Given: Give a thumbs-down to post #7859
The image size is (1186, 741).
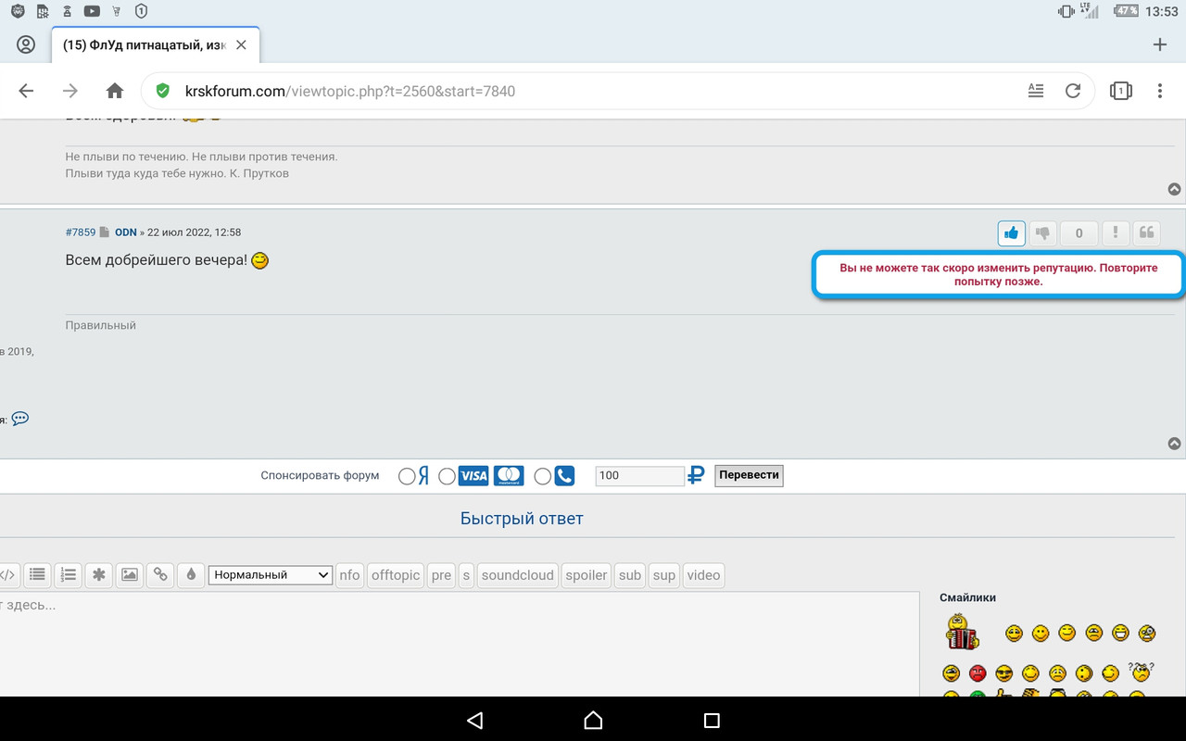Looking at the screenshot, I should tap(1043, 233).
